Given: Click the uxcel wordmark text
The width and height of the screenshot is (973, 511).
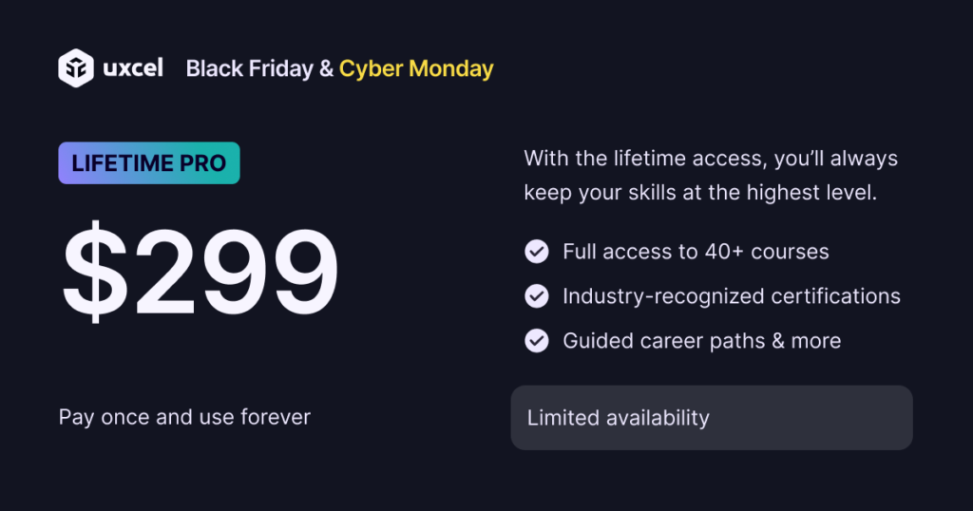Looking at the screenshot, I should pos(135,68).
